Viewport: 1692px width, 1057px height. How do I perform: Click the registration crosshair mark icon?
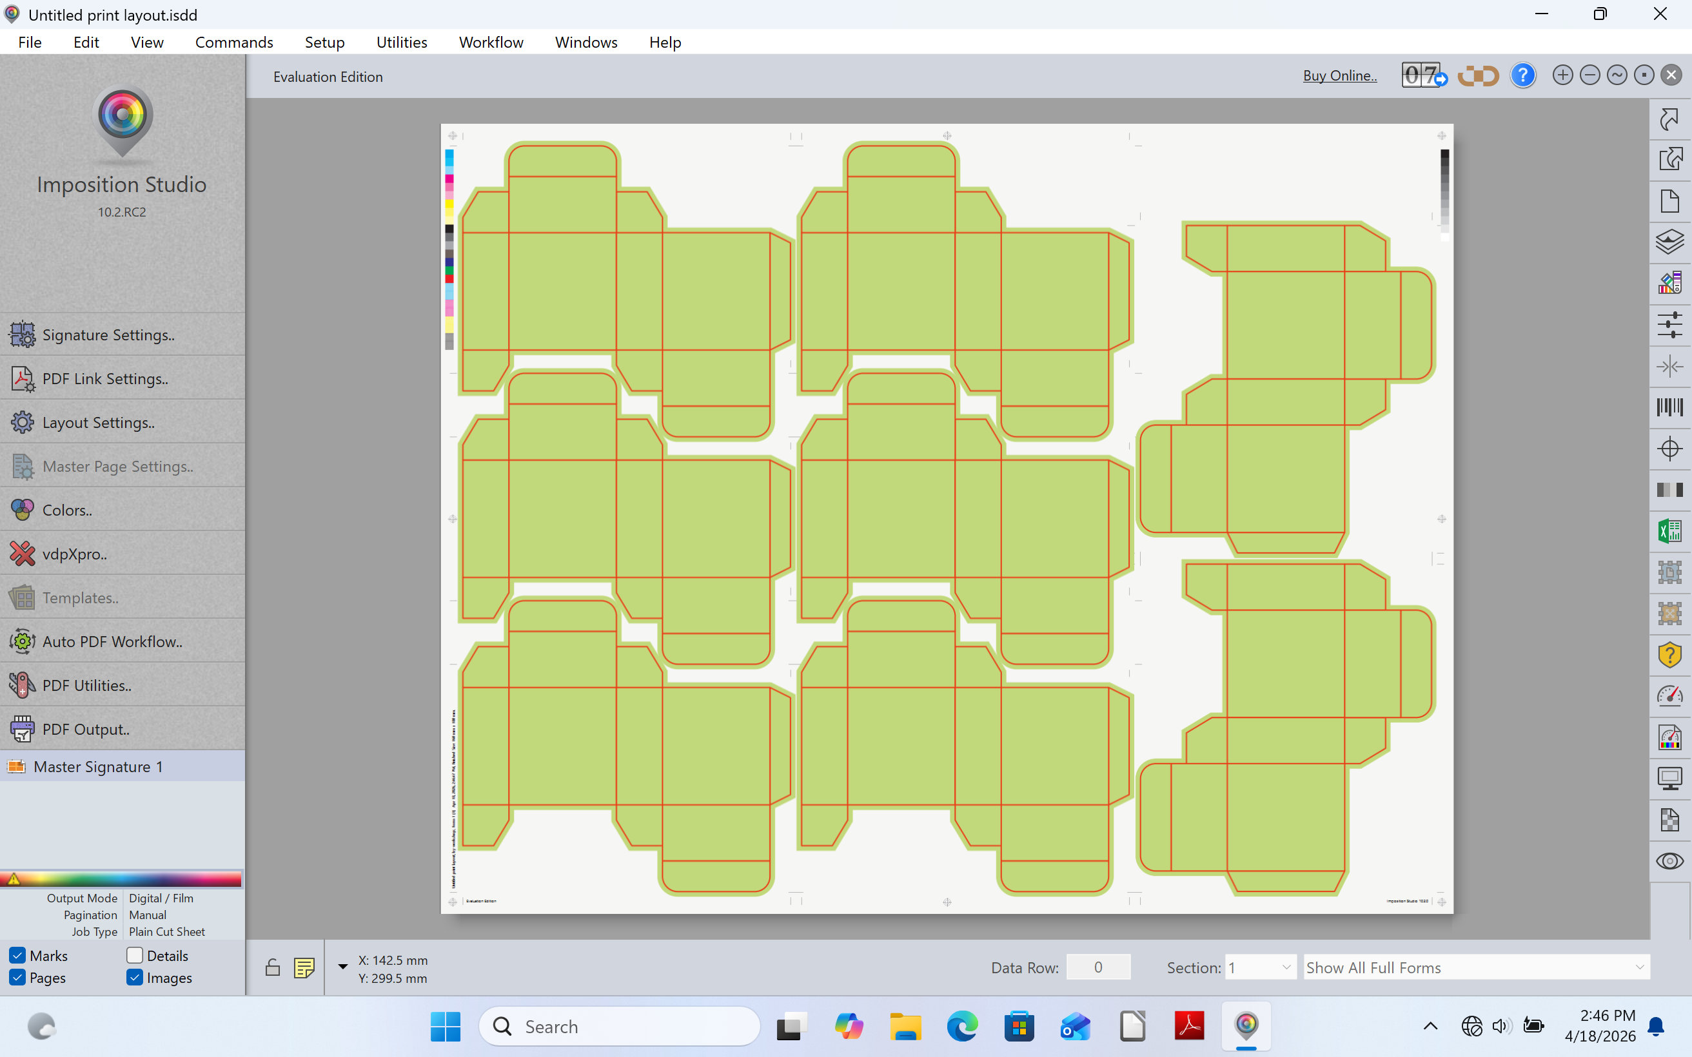[x=1669, y=449]
